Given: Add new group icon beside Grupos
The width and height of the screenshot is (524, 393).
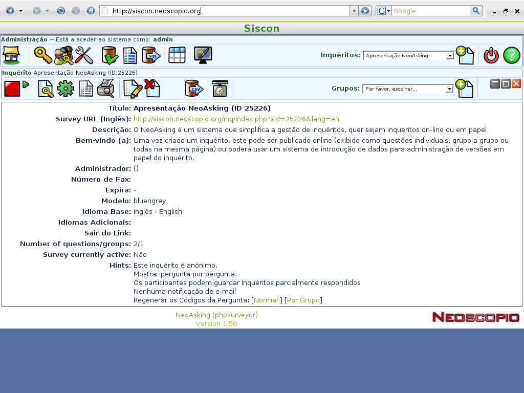Looking at the screenshot, I should point(464,89).
